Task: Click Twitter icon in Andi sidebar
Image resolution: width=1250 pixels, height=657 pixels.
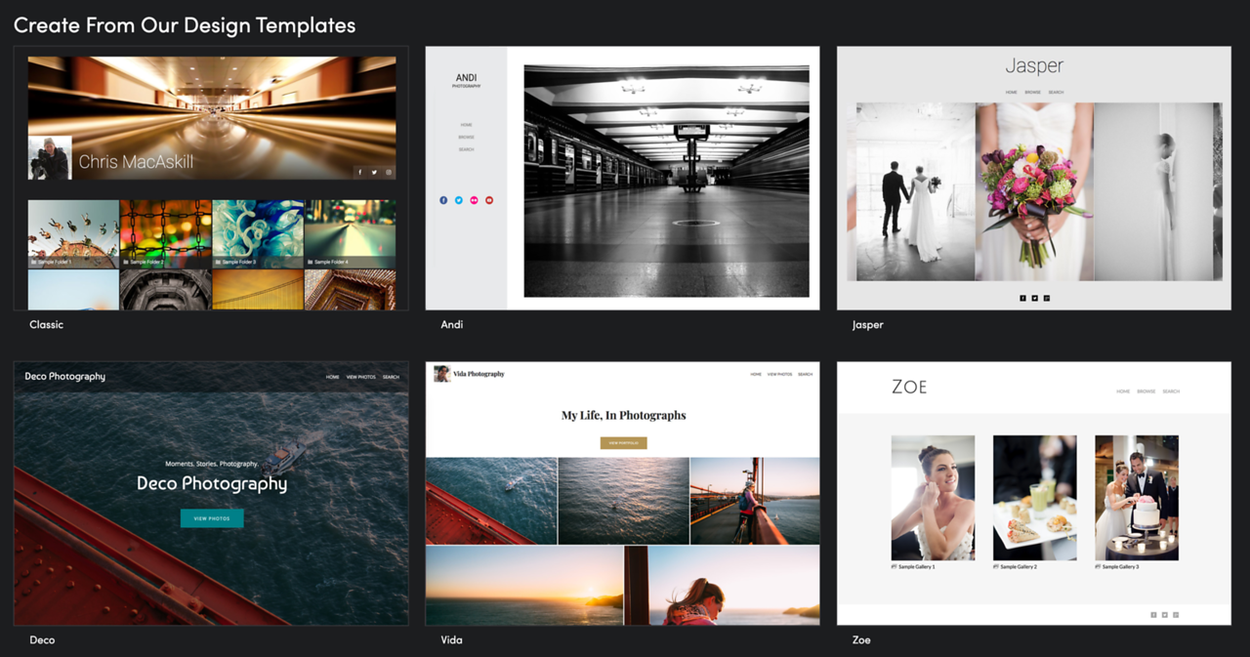Action: tap(459, 200)
